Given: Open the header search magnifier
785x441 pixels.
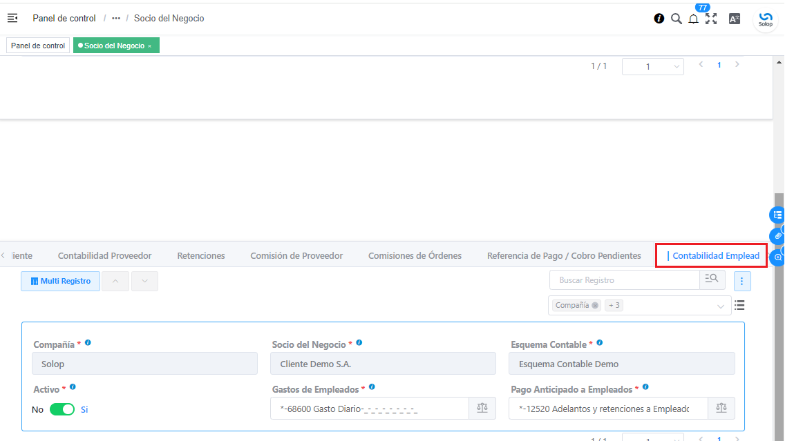Looking at the screenshot, I should point(677,19).
